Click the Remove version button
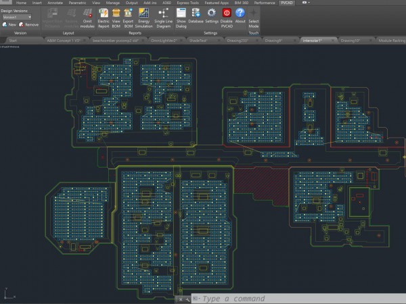The height and width of the screenshot is (304, 406). tap(29, 24)
